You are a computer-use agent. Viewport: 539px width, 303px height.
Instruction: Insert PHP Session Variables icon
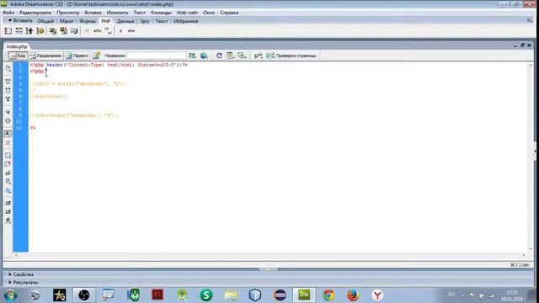(x=29, y=31)
